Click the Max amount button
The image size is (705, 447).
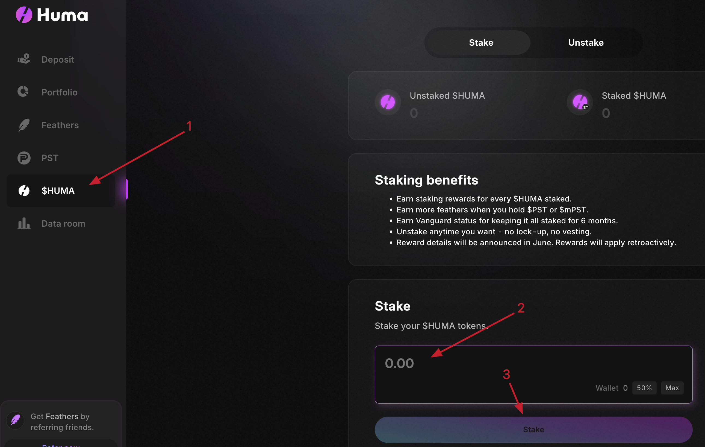[x=672, y=388]
